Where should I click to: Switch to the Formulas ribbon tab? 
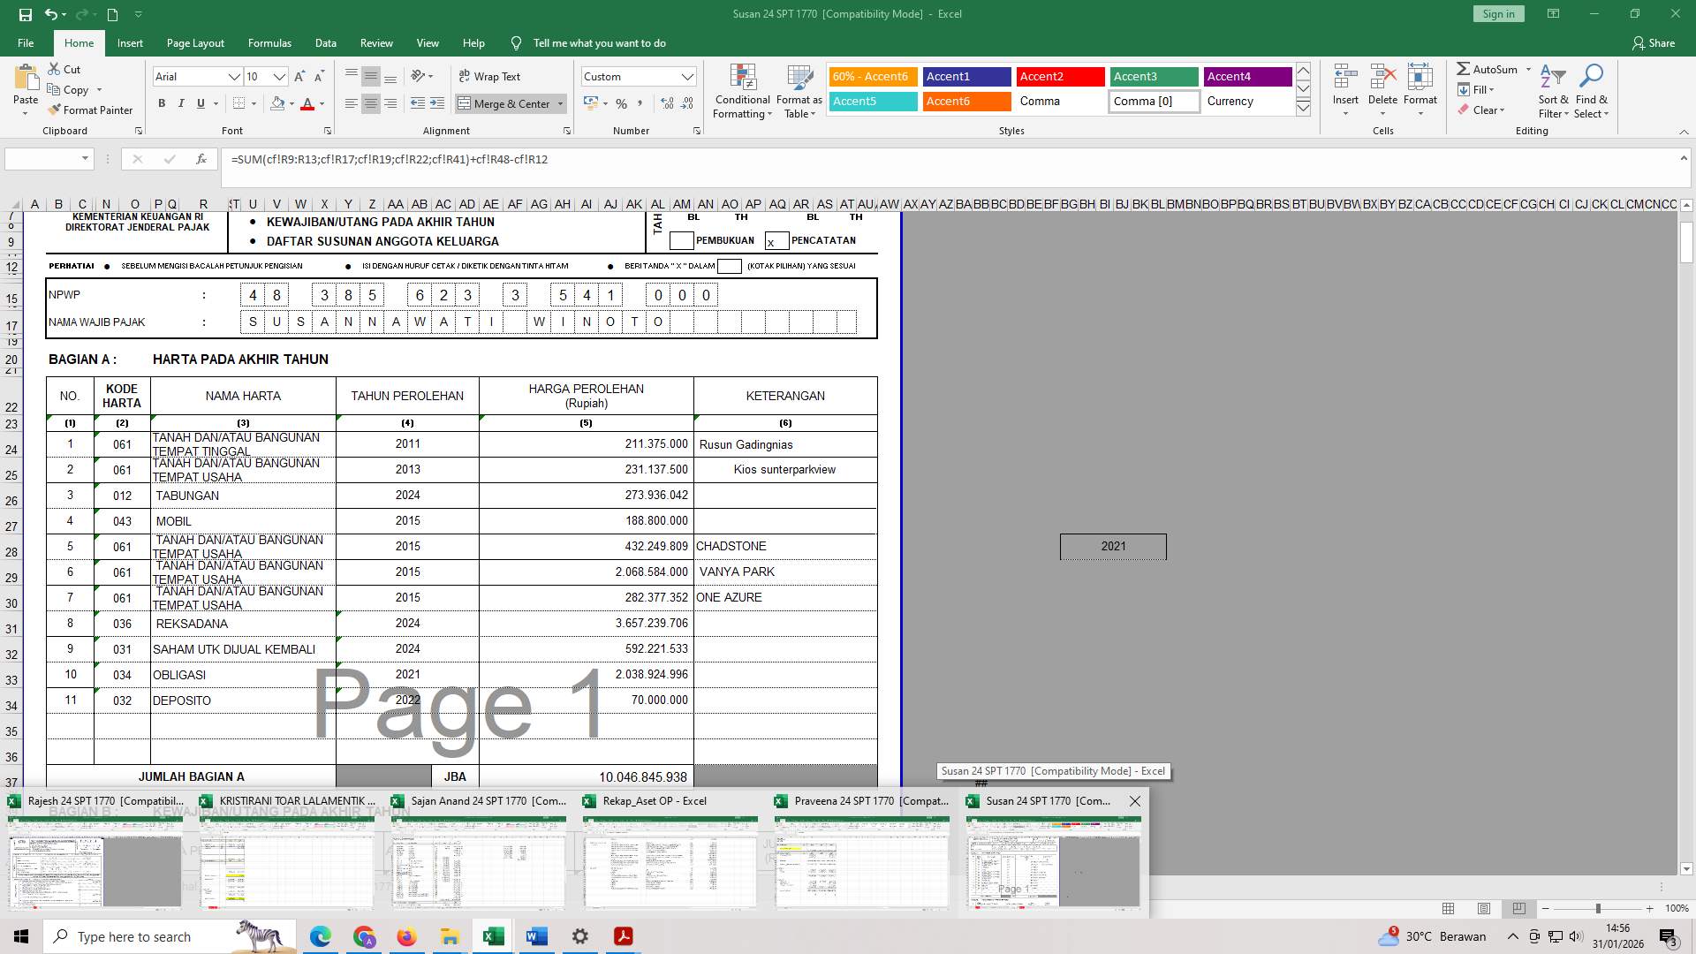tap(269, 42)
